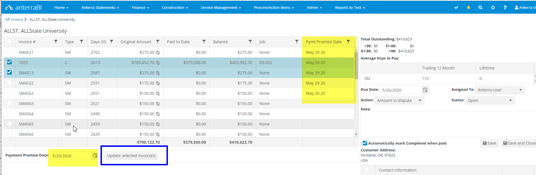Open the Home menu
Screen dimensions: 536x175
(61, 7)
